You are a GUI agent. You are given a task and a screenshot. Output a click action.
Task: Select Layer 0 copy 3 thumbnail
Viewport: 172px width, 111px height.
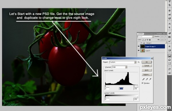(142, 46)
